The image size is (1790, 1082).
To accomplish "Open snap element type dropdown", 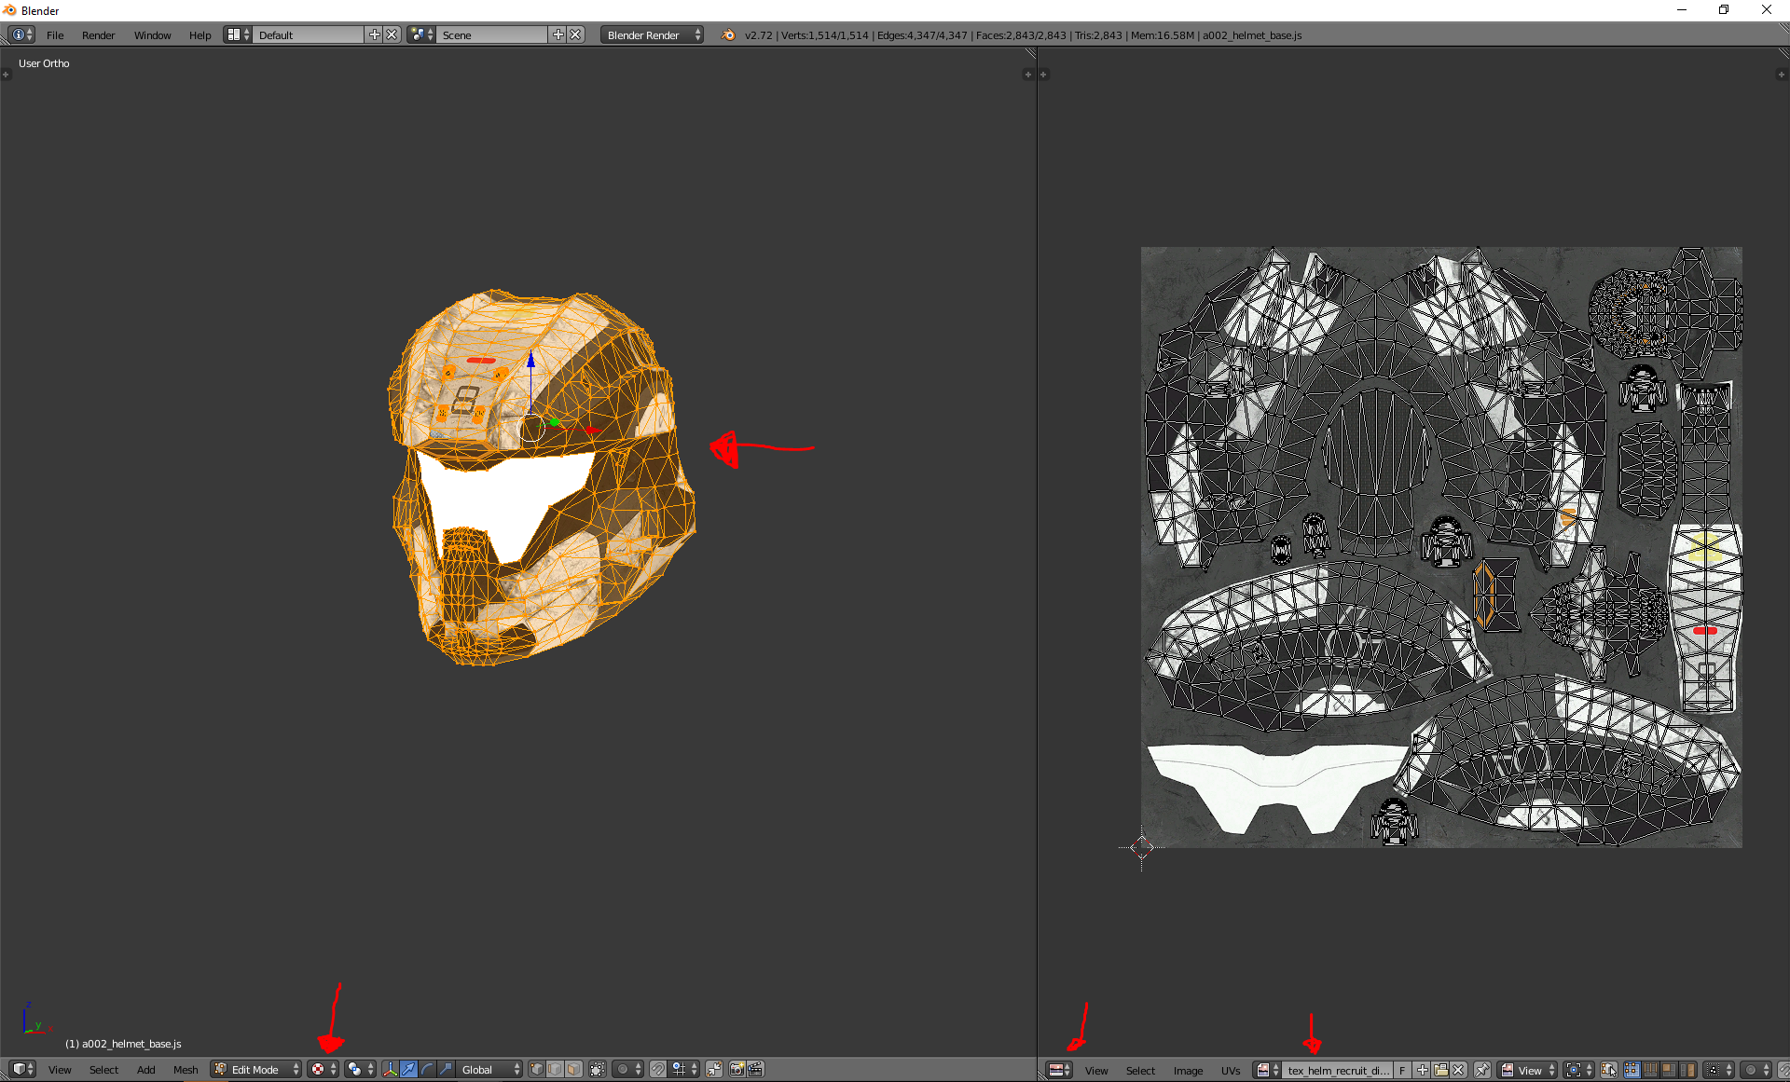I will pyautogui.click(x=684, y=1069).
